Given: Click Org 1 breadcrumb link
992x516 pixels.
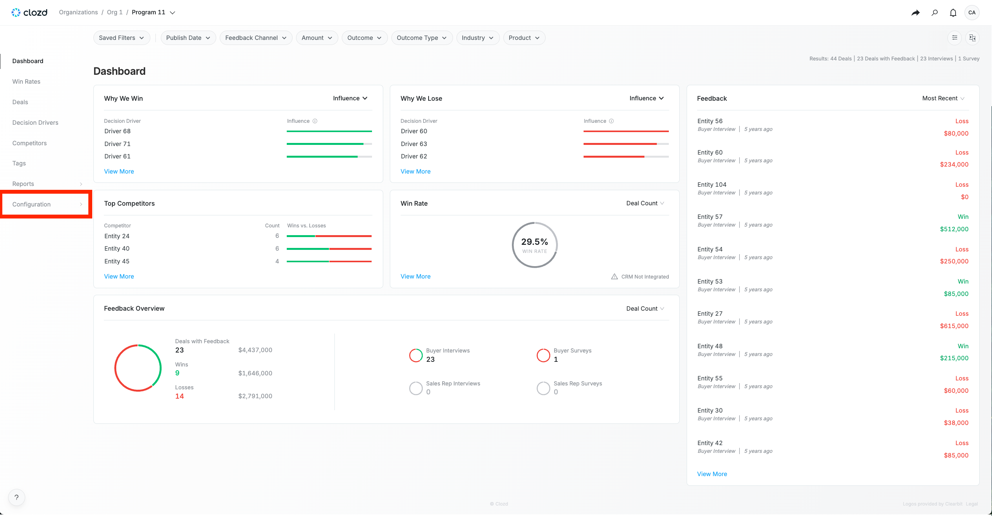Looking at the screenshot, I should (x=115, y=12).
